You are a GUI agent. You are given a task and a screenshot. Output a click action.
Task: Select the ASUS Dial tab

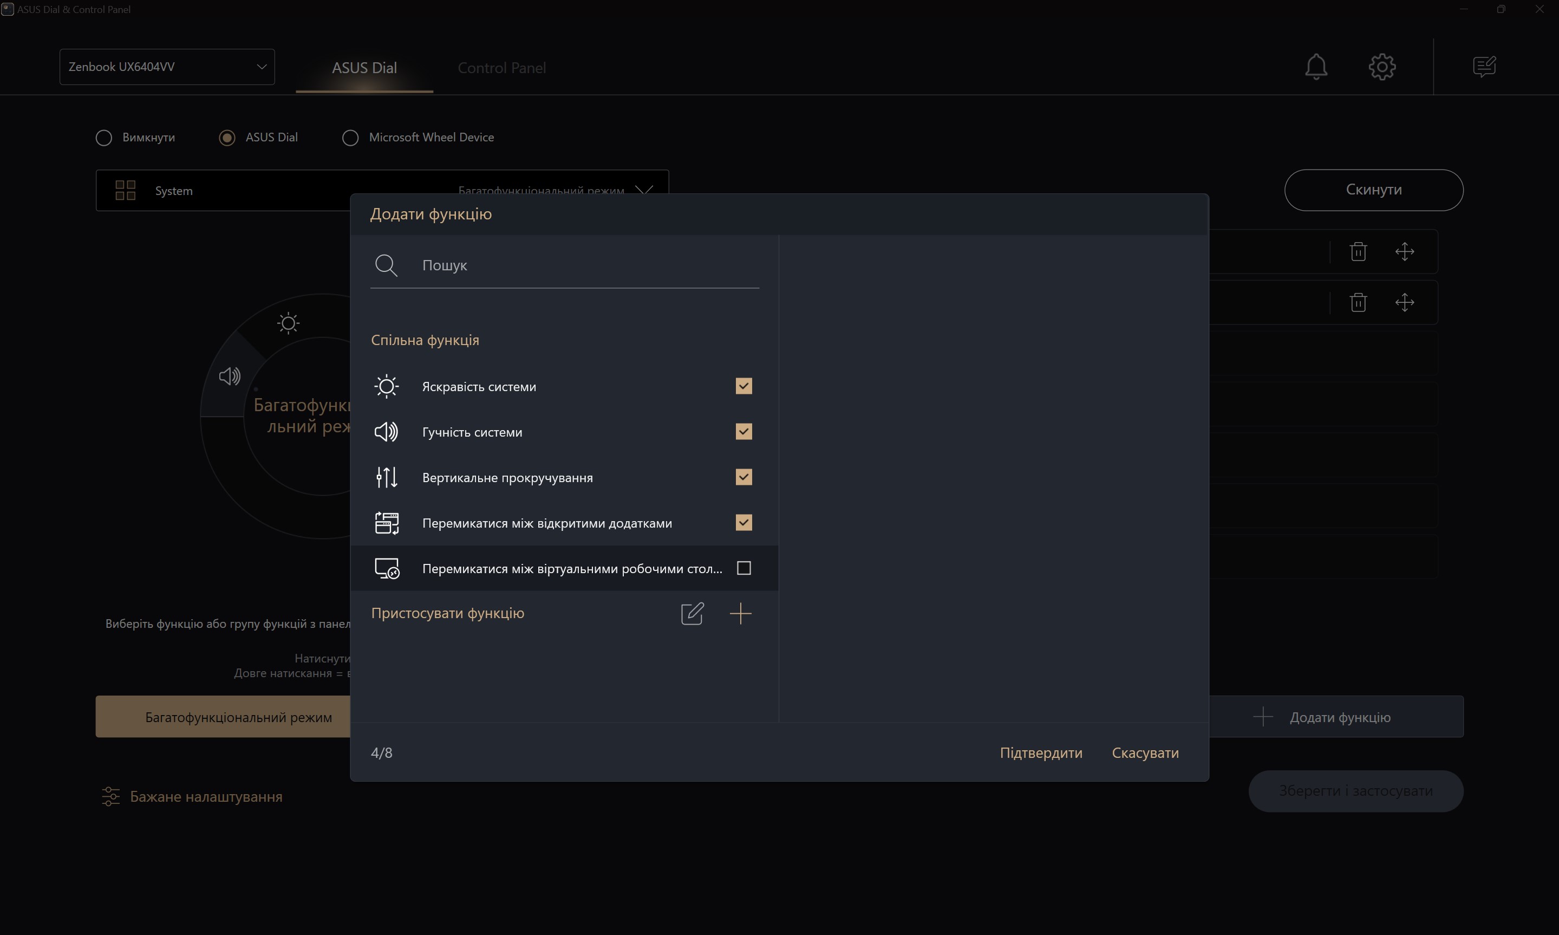[364, 68]
